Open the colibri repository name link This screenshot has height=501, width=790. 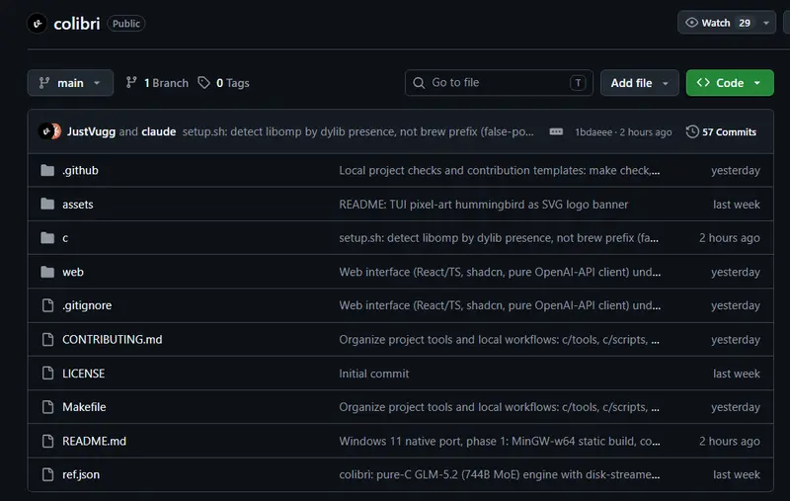tap(77, 24)
